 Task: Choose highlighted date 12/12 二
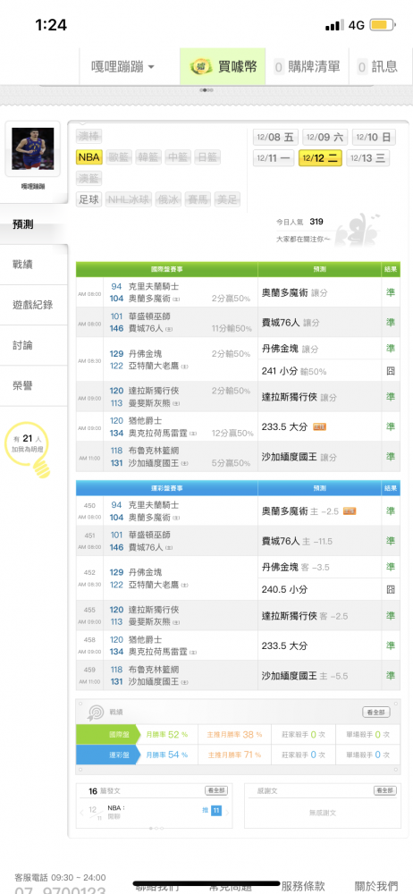[x=320, y=158]
